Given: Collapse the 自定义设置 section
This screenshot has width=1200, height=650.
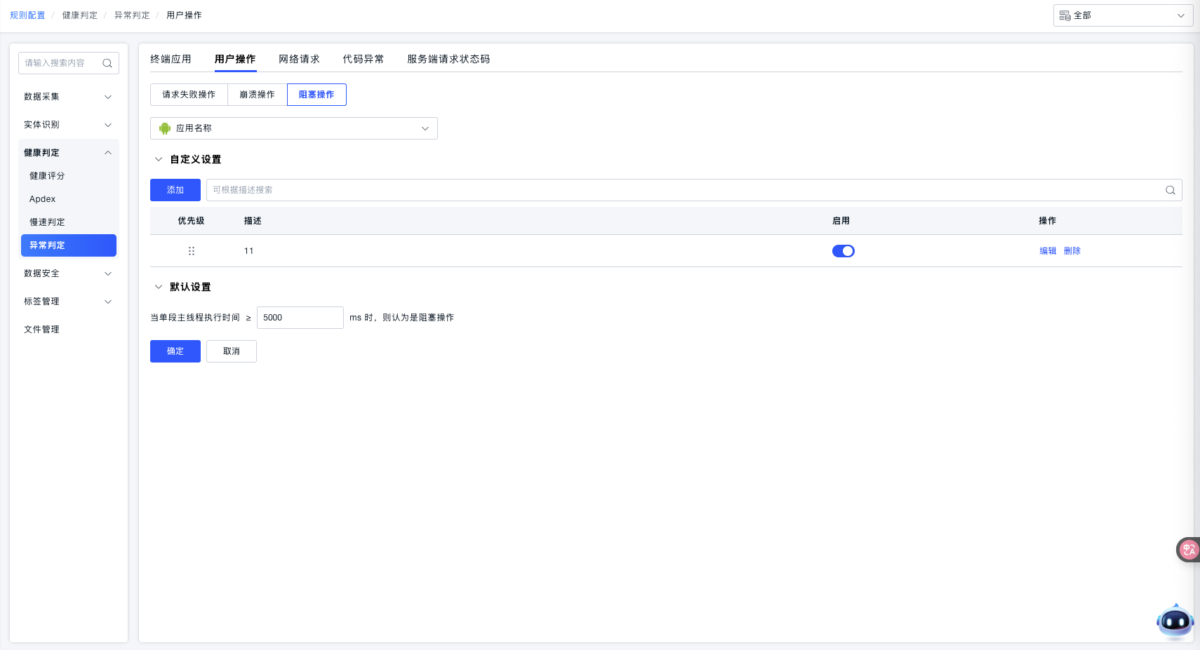Looking at the screenshot, I should [x=159, y=160].
